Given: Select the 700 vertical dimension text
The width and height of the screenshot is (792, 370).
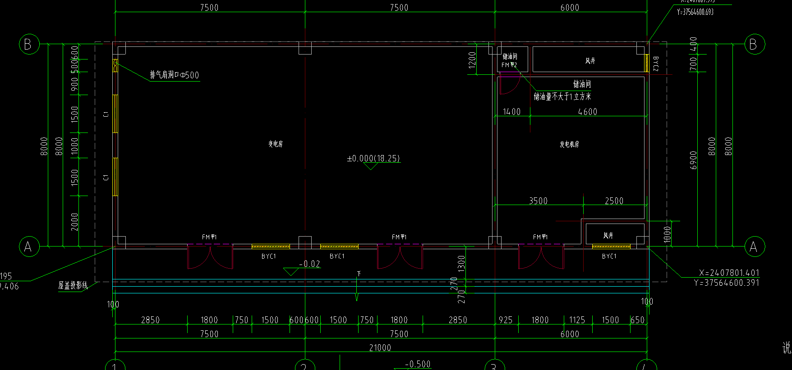Looking at the screenshot, I should pos(693,64).
